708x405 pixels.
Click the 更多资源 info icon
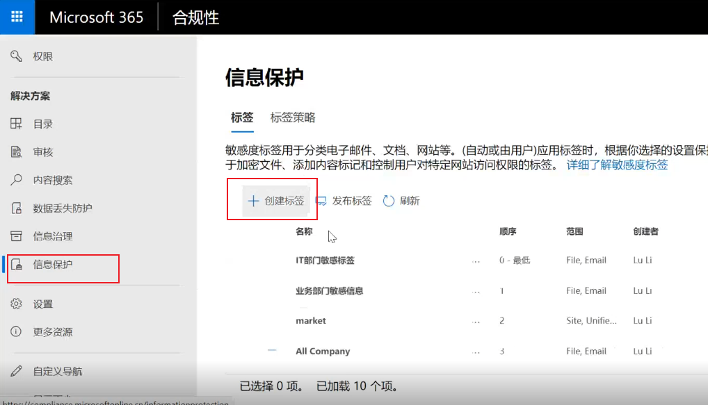pyautogui.click(x=17, y=332)
